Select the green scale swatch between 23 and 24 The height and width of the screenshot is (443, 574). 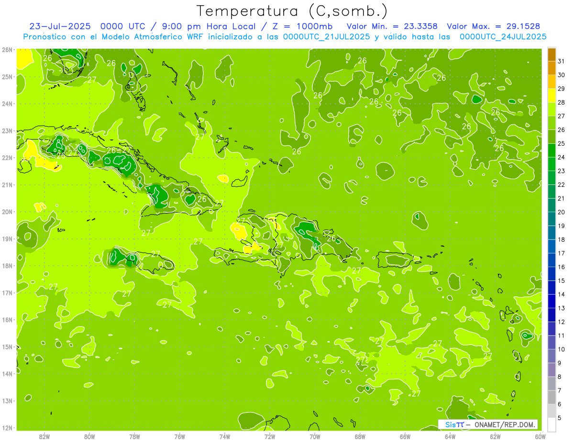click(552, 164)
